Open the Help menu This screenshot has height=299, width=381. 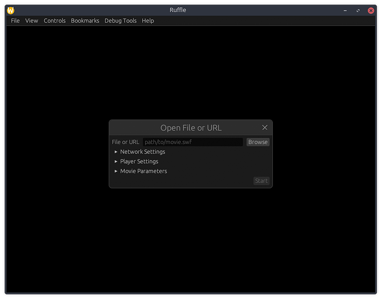coord(148,21)
